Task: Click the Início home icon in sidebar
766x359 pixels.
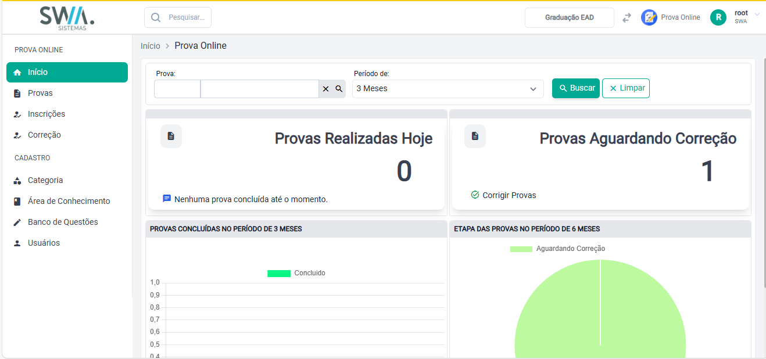Action: 17,73
